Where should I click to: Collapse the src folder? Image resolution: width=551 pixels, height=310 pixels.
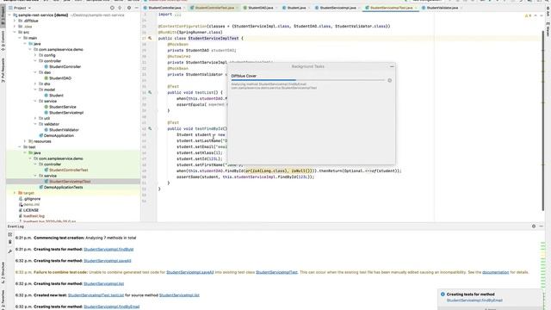click(x=15, y=32)
